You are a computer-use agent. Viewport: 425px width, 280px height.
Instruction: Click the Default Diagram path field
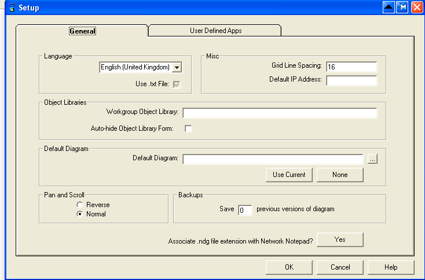click(x=273, y=159)
